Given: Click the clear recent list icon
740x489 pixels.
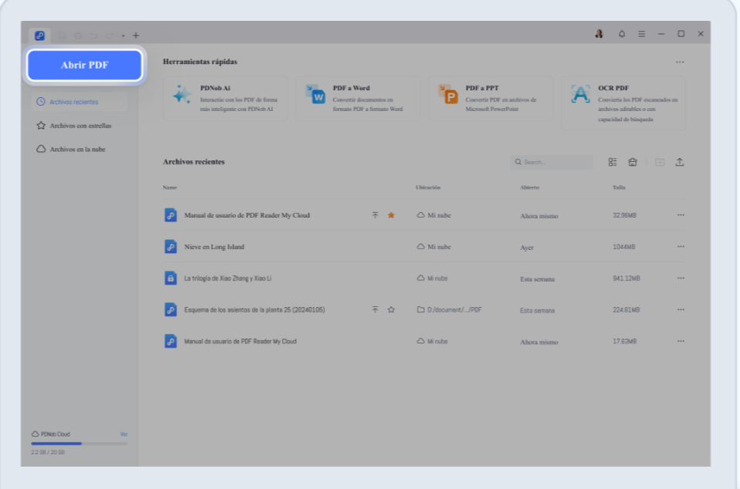Looking at the screenshot, I should pos(633,162).
